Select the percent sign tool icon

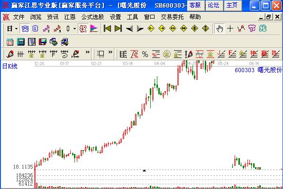point(145,54)
